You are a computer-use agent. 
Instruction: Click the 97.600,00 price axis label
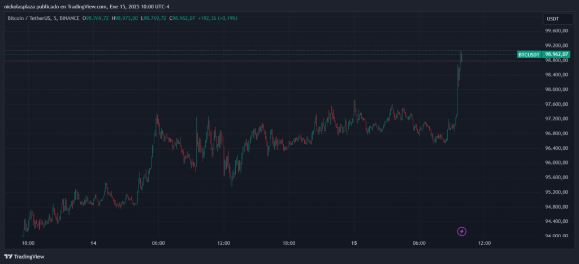coord(556,104)
